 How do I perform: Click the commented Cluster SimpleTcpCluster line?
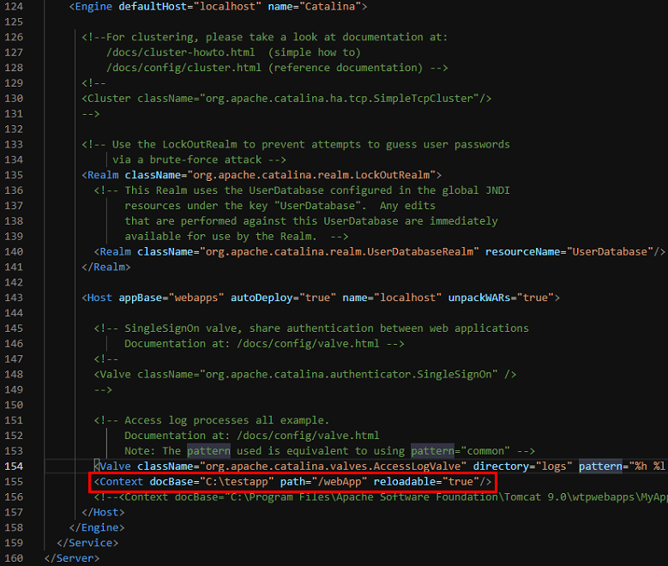click(x=286, y=99)
